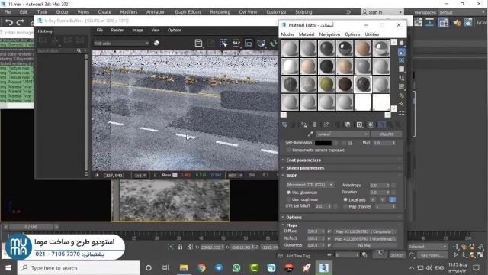Screen dimensions: 488x275
Task: Click the VRayMtl material type button
Action: click(387, 134)
